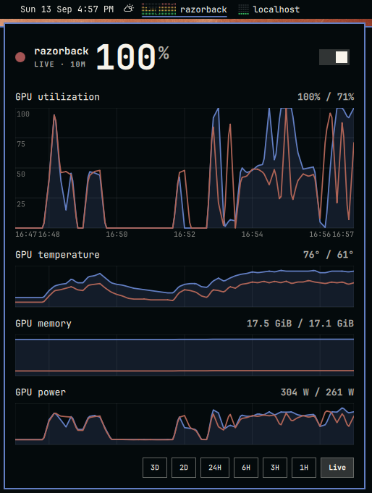Image resolution: width=372 pixels, height=493 pixels.
Task: Click the GPU utilization heading
Action: [x=58, y=97]
